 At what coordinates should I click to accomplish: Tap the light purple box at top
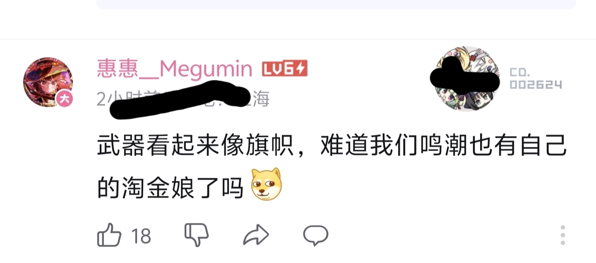pyautogui.click(x=336, y=4)
